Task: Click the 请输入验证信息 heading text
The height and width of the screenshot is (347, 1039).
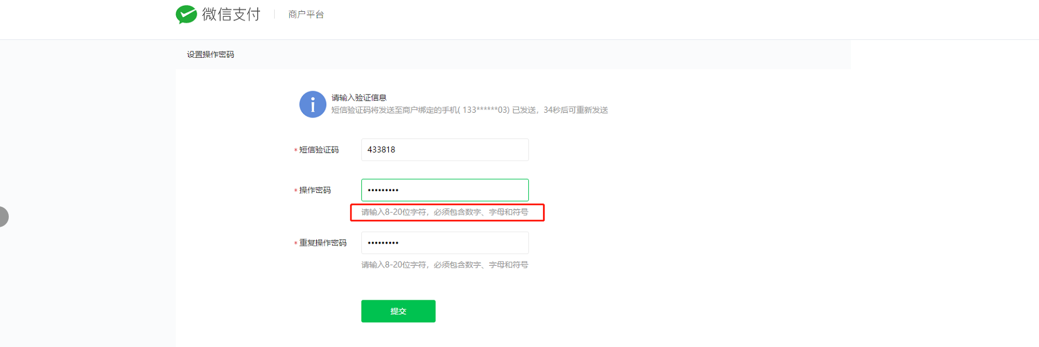Action: [359, 98]
